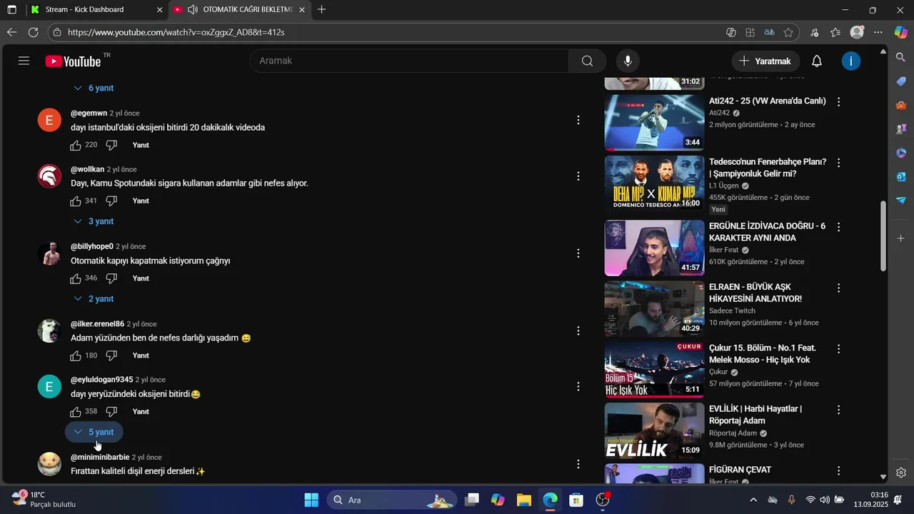Show hidden system tray icons chevron
The height and width of the screenshot is (514, 914).
(753, 500)
